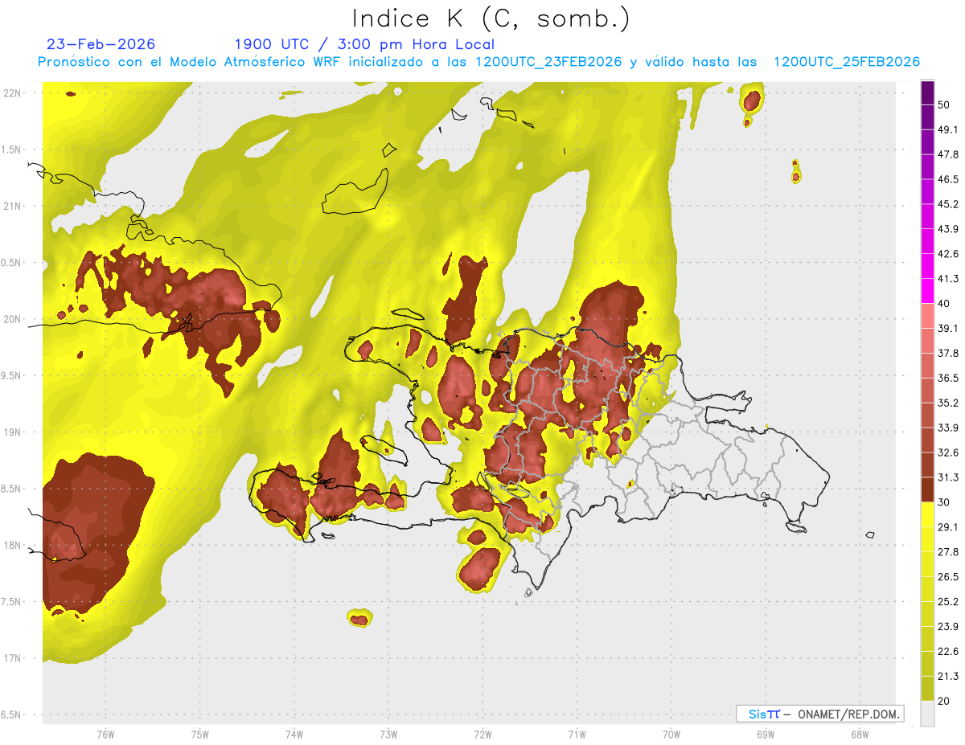The width and height of the screenshot is (965, 745).
Task: Click the "37.8" colorbar label
Action: 948,354
